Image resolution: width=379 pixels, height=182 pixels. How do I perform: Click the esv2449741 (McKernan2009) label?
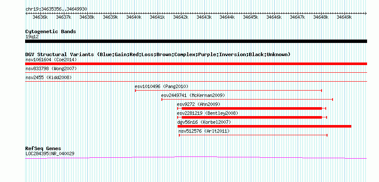[x=193, y=95]
